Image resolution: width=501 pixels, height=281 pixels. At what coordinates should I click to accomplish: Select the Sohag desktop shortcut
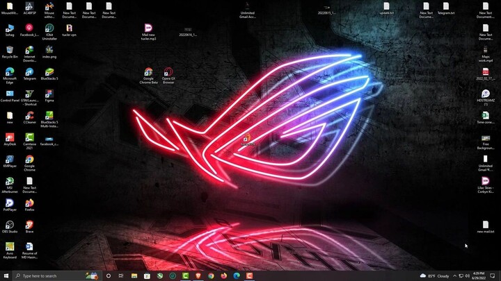click(10, 31)
